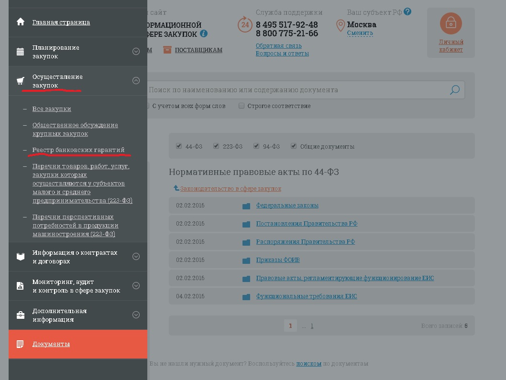Screen dimensions: 506x380
Task: Expand the Планирование закупок section chevron
Action: pos(136,52)
